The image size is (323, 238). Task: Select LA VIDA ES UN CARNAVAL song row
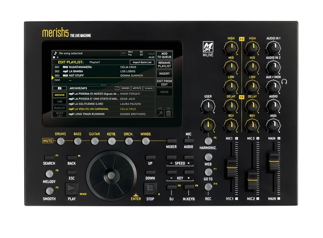click(x=111, y=109)
